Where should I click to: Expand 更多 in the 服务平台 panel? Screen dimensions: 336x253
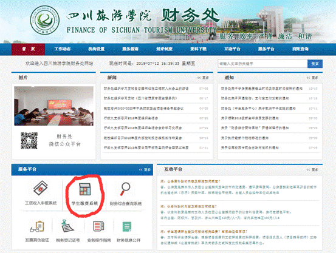145,169
